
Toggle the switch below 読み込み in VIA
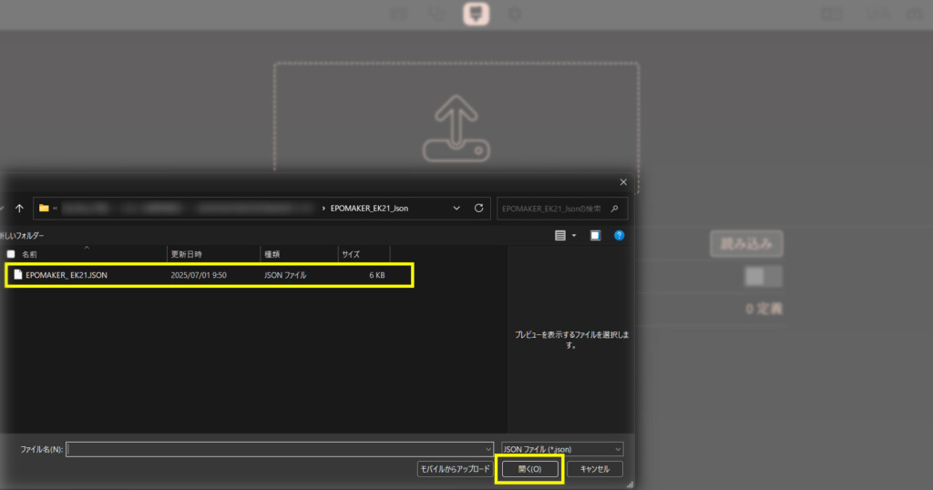click(763, 277)
